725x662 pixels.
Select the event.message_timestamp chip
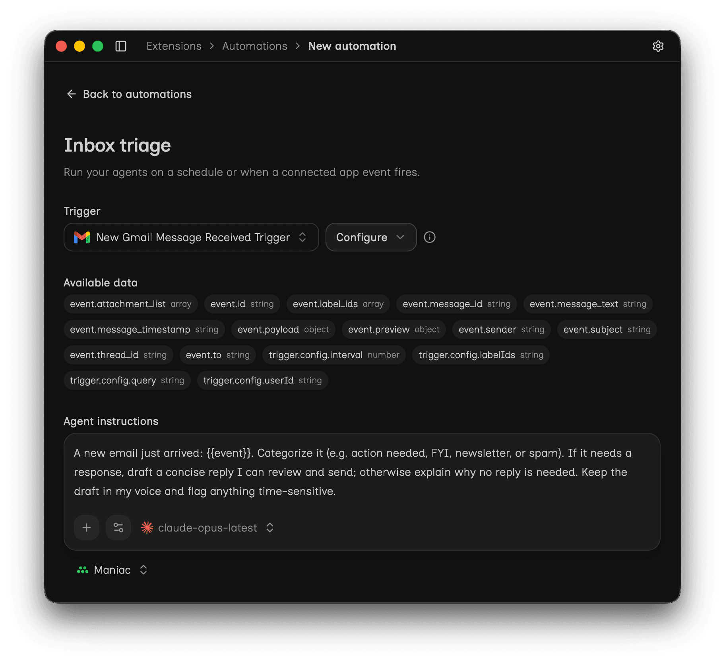(144, 329)
